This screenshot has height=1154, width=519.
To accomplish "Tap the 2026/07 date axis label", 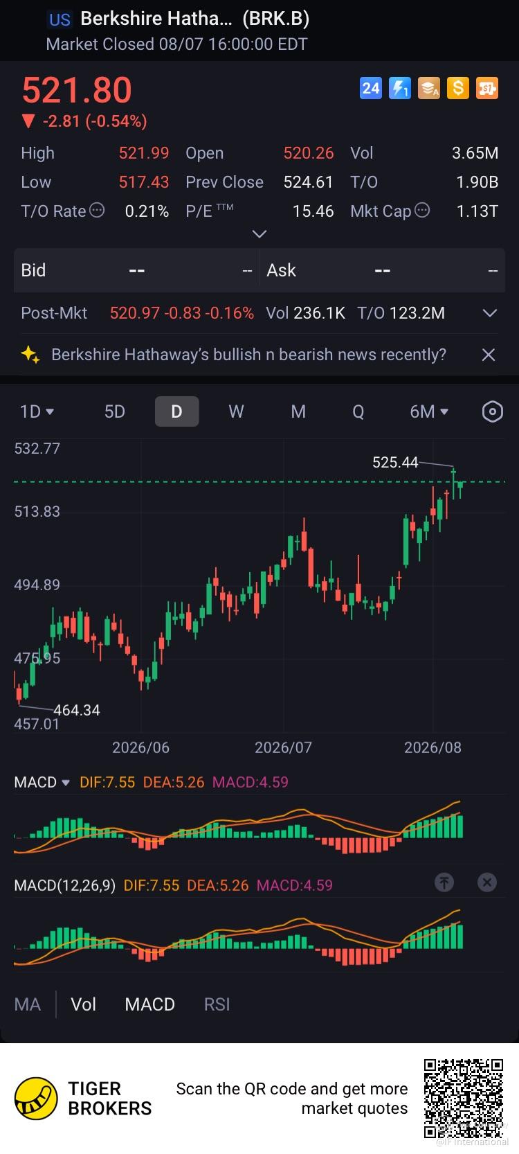I will 283,747.
